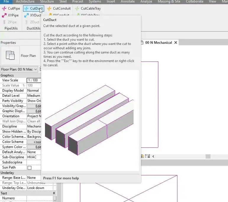Activate the CutDuct tool
This screenshot has width=228, height=202.
point(33,9)
